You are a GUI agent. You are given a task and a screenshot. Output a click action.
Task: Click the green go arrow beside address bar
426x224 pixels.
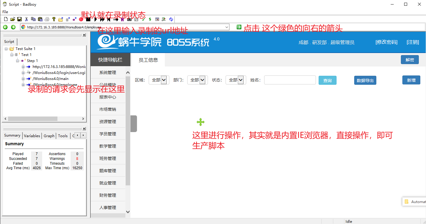(x=239, y=27)
